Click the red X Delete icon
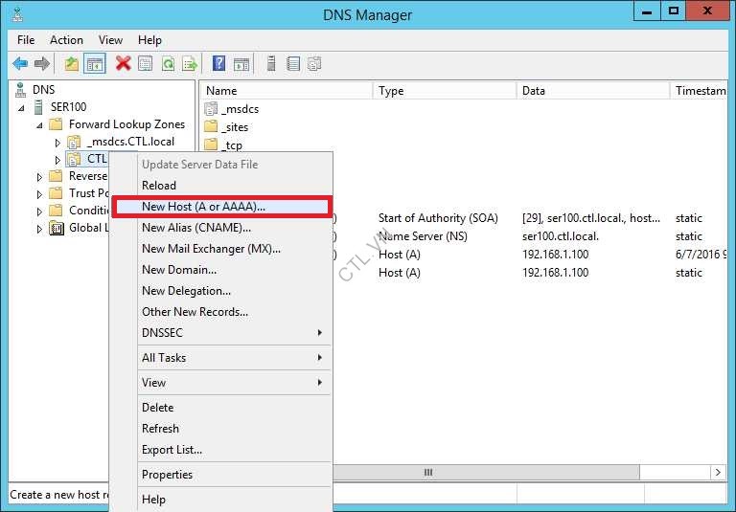736x512 pixels. tap(123, 63)
